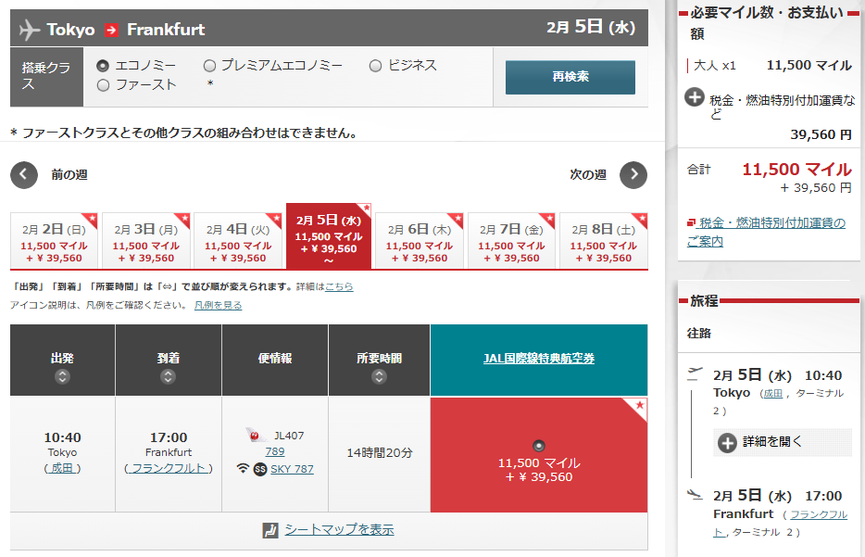865x557 pixels.
Task: Select the ファースト class radio button
Action: pyautogui.click(x=103, y=85)
